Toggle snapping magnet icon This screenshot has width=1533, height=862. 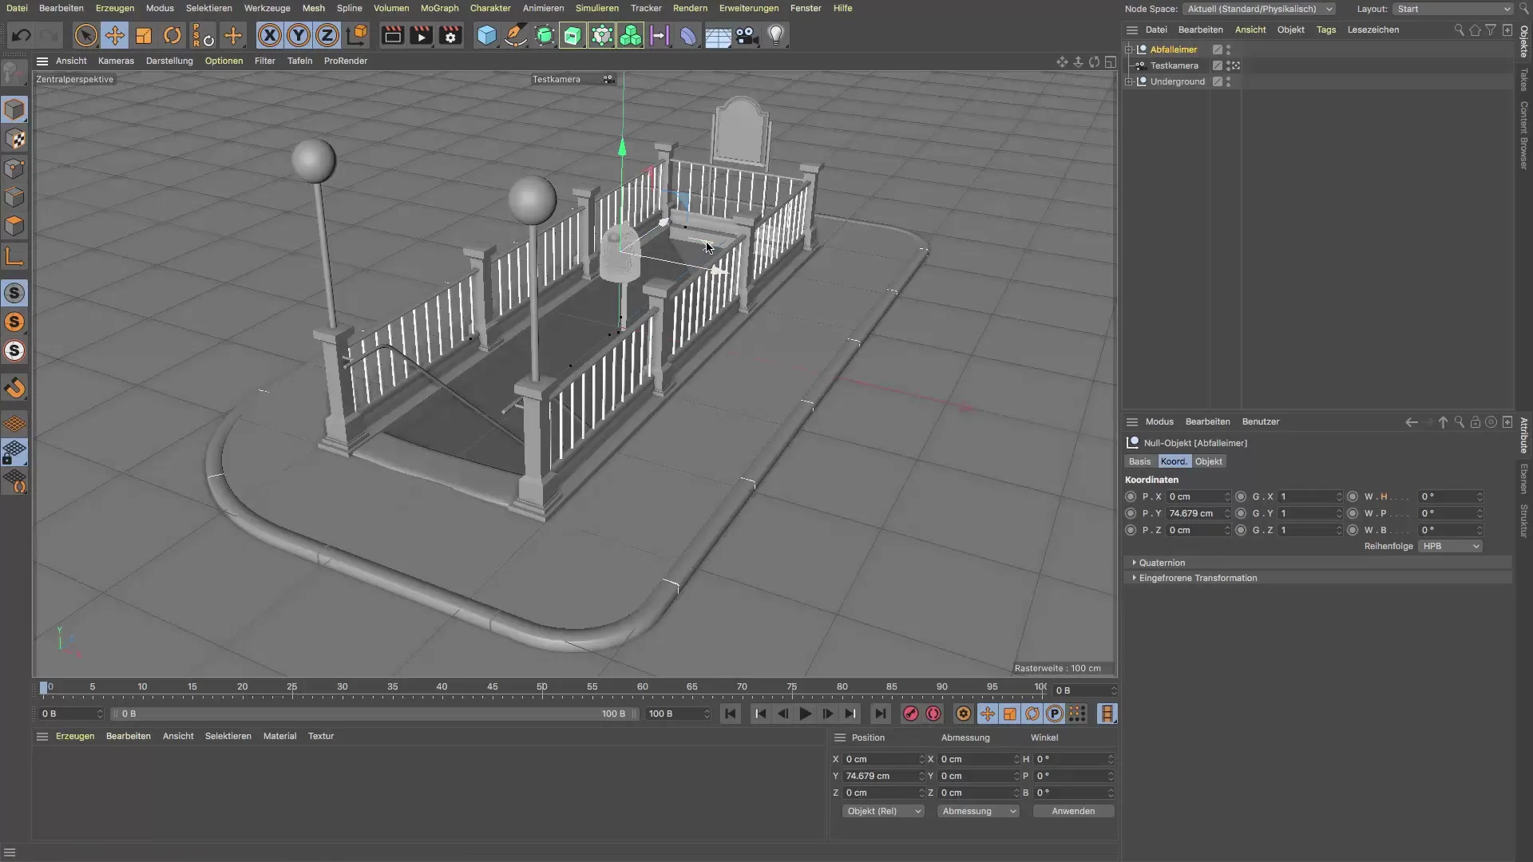point(14,388)
